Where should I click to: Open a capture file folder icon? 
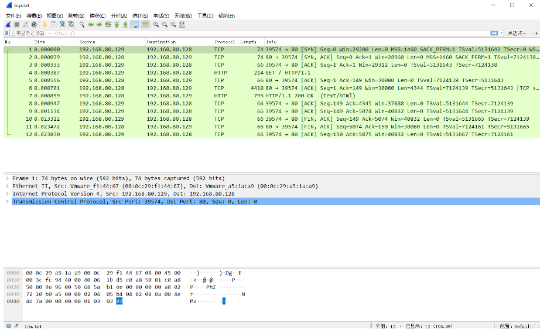45,25
